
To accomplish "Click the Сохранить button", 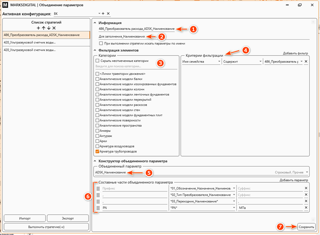I will tap(307, 226).
